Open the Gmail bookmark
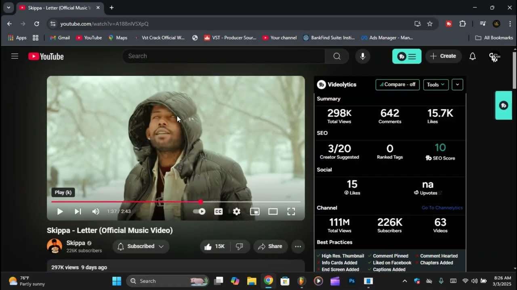Viewport: 517px width, 290px height. click(60, 38)
